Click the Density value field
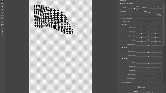 (x=158, y=6)
